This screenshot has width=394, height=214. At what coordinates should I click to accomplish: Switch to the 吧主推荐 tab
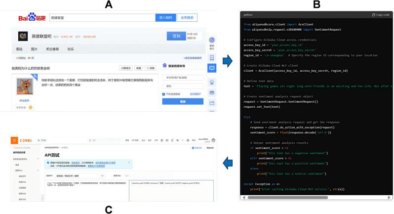52,49
